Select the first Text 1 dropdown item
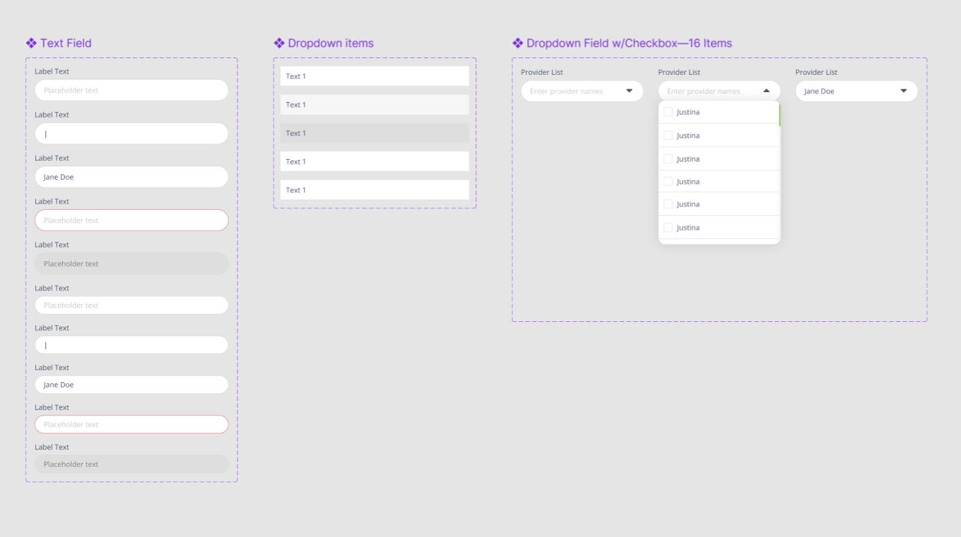This screenshot has width=961, height=537. point(374,76)
